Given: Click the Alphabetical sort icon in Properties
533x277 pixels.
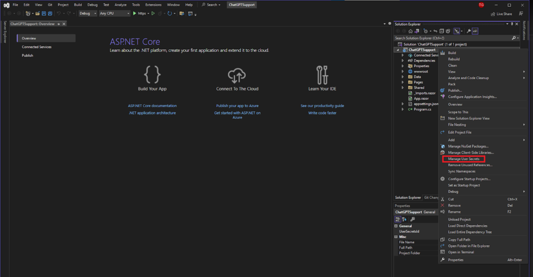Looking at the screenshot, I should pos(404,219).
